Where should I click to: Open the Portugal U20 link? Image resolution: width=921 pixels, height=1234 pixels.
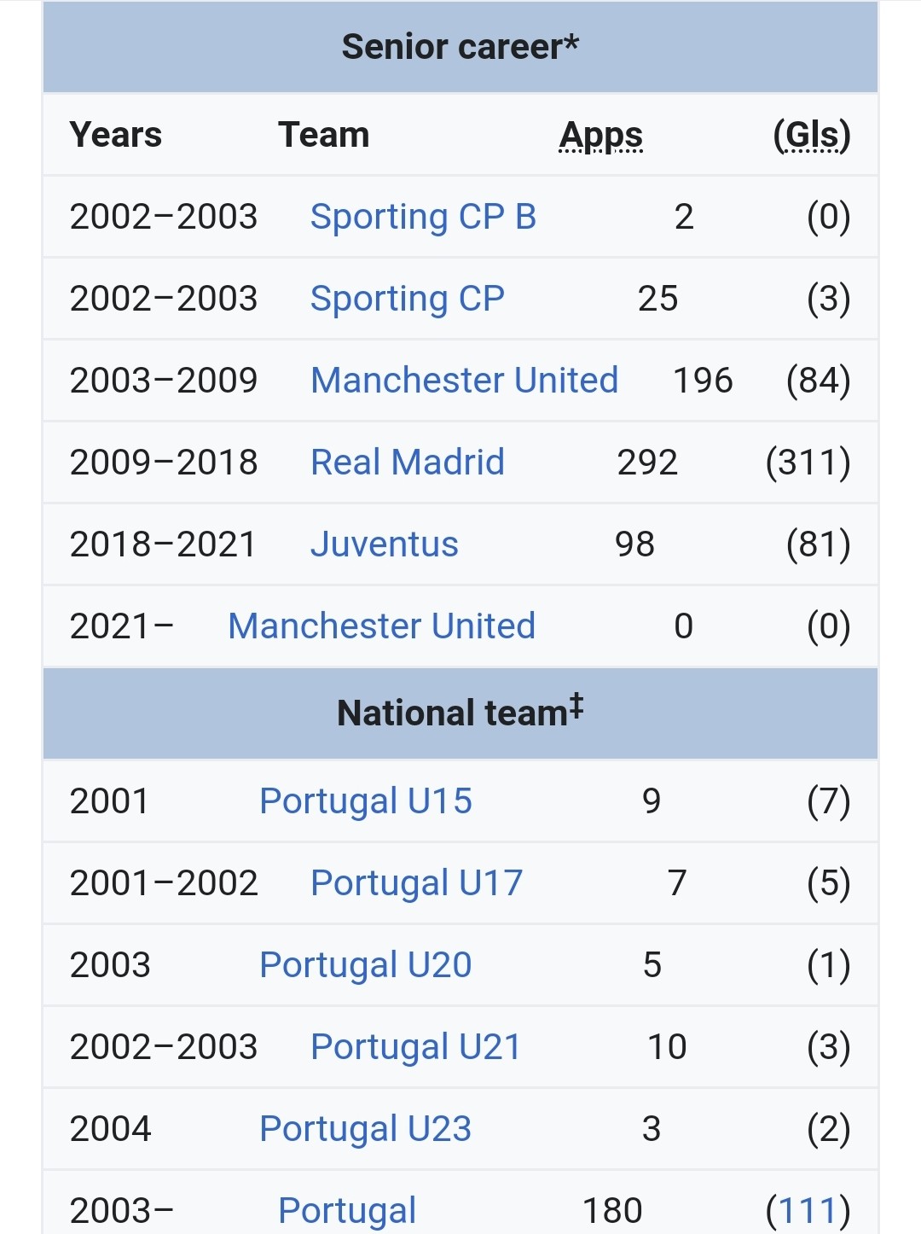click(x=365, y=965)
